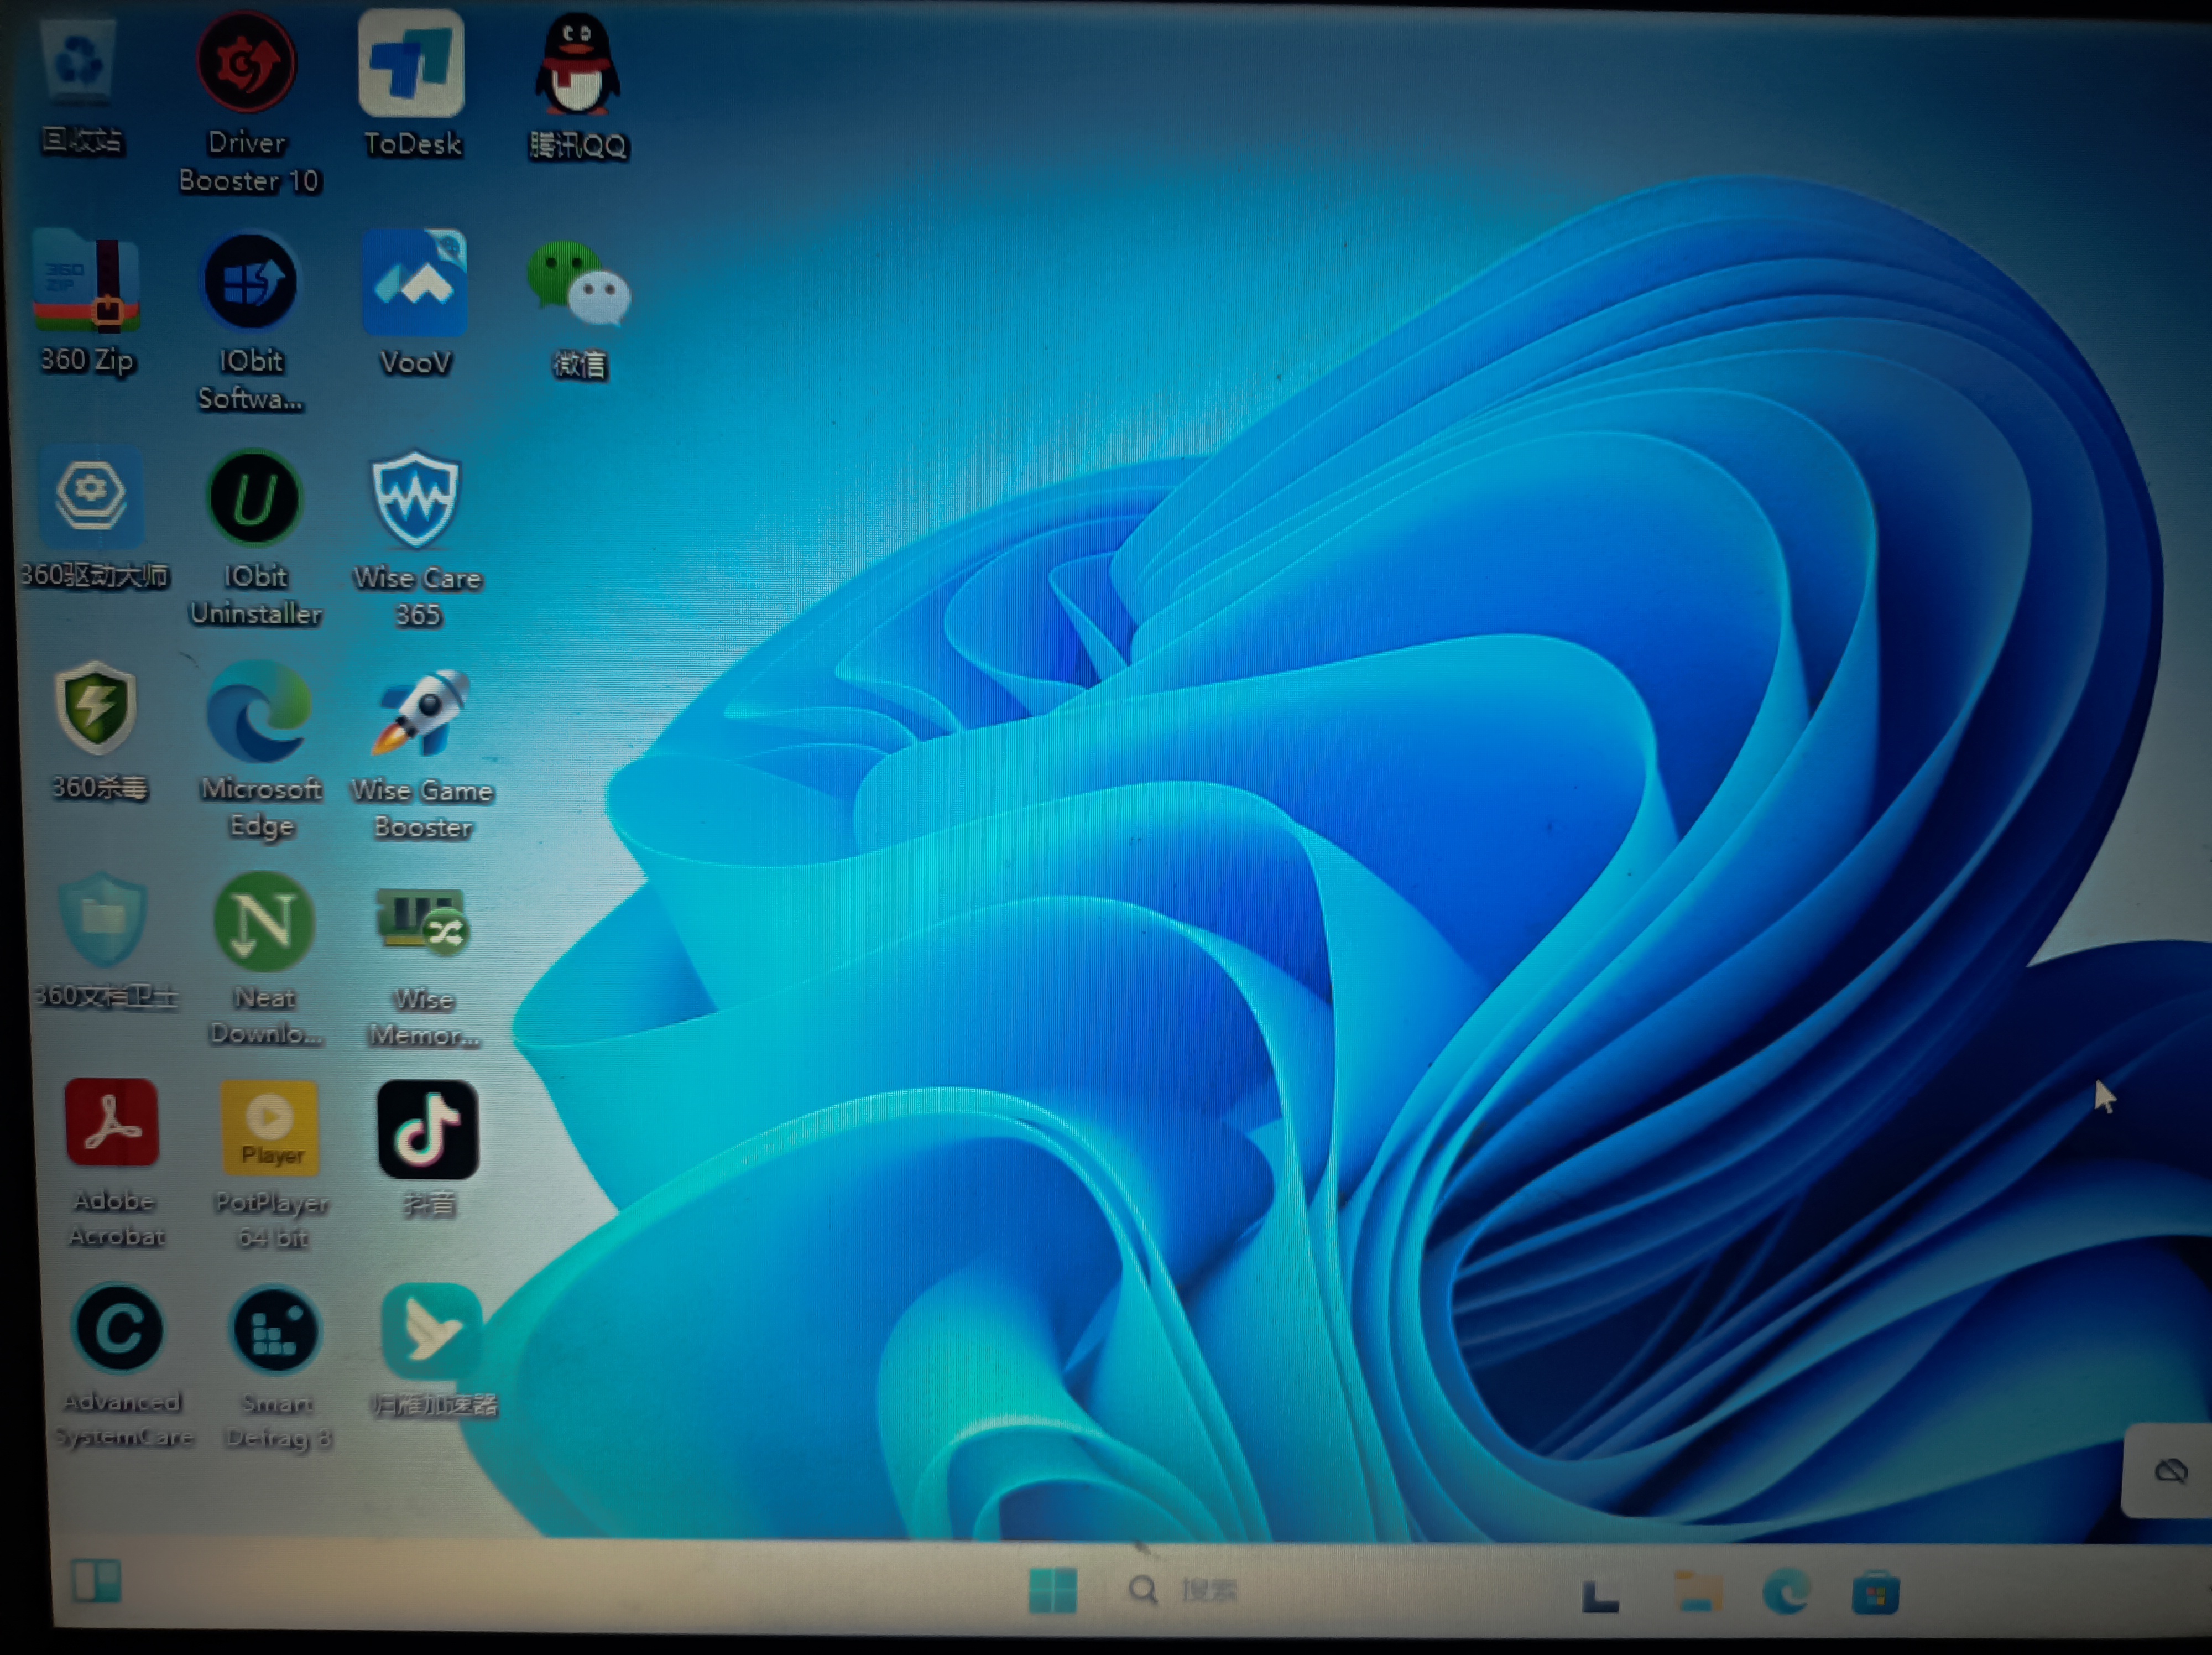Image resolution: width=2212 pixels, height=1655 pixels.
Task: Click the VooV meeting shortcut
Action: tap(415, 283)
